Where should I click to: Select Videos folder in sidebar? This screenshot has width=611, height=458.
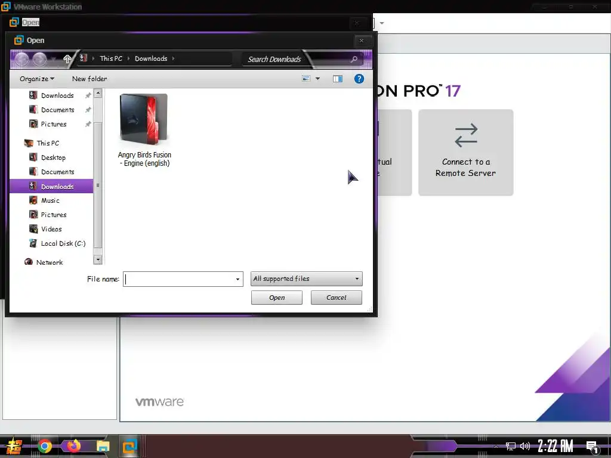tap(51, 230)
